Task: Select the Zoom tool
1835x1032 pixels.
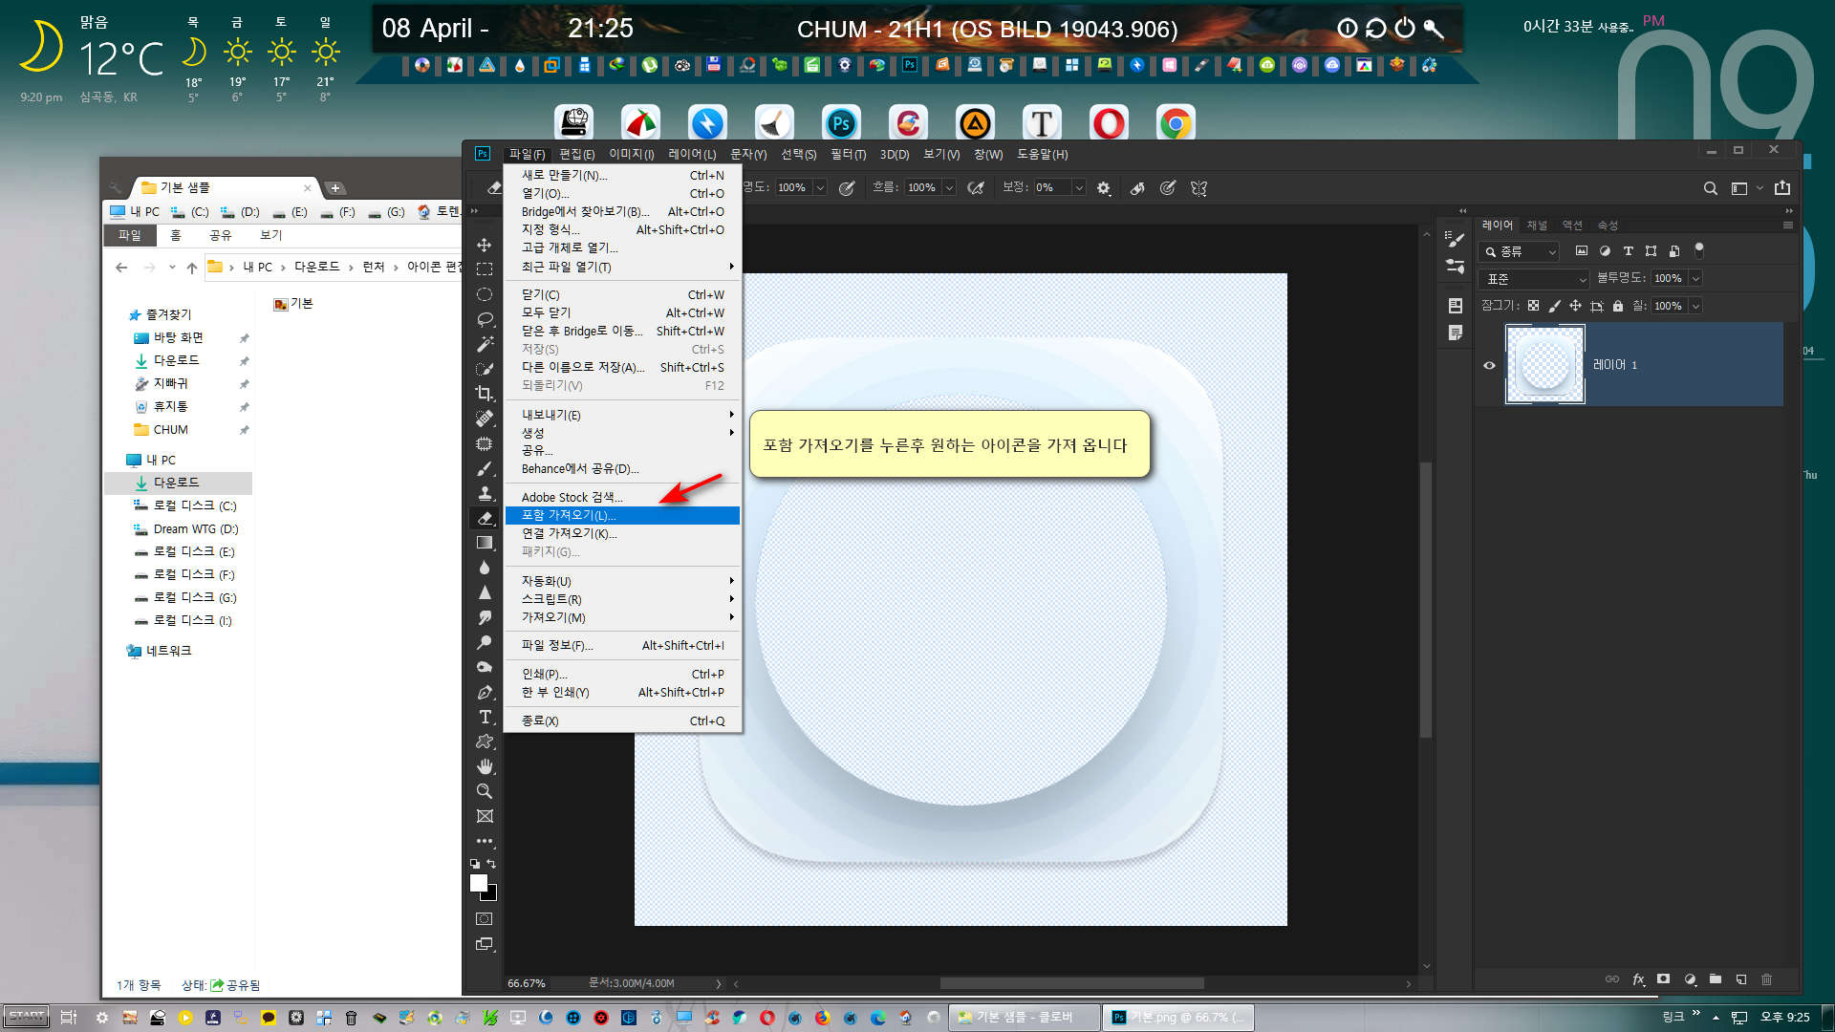Action: coord(485,791)
